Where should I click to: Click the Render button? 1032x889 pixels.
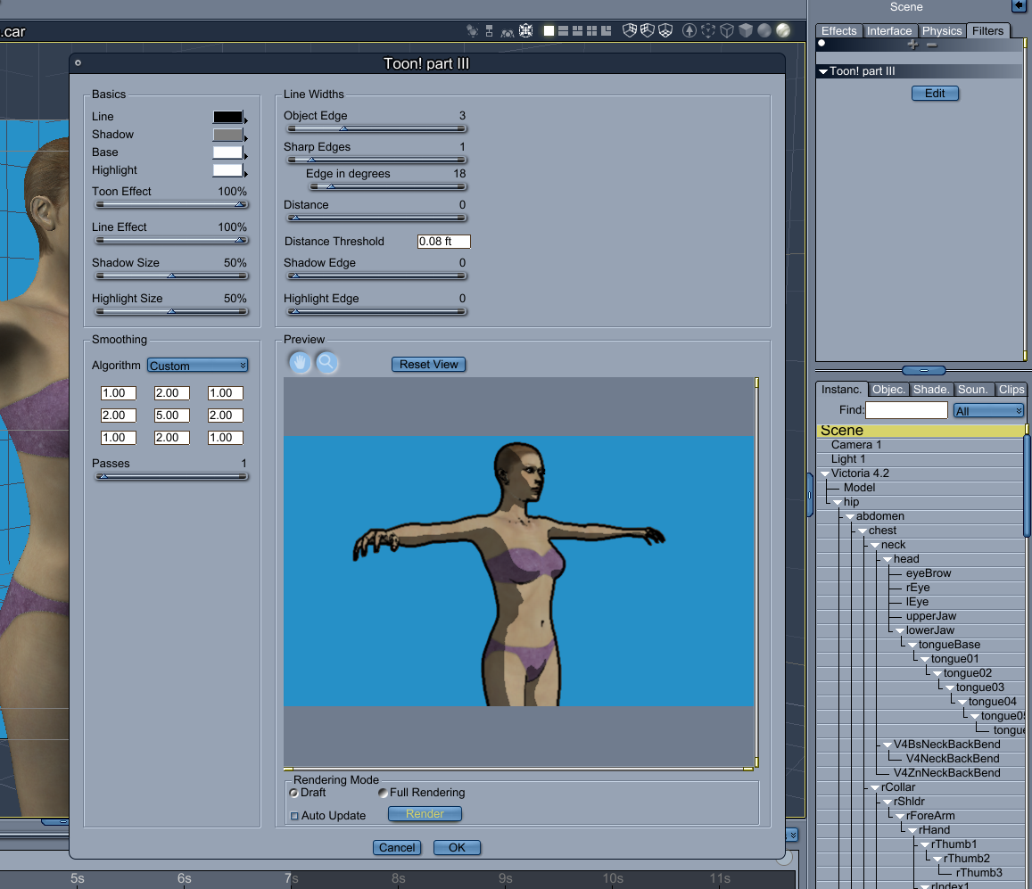425,814
